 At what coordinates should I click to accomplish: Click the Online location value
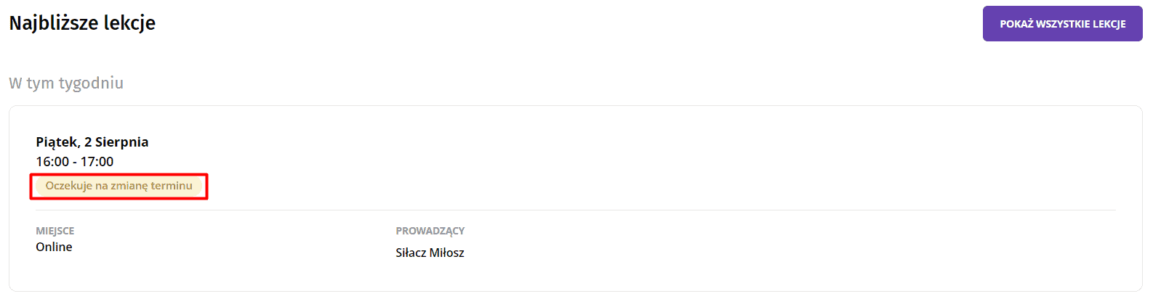click(x=54, y=247)
